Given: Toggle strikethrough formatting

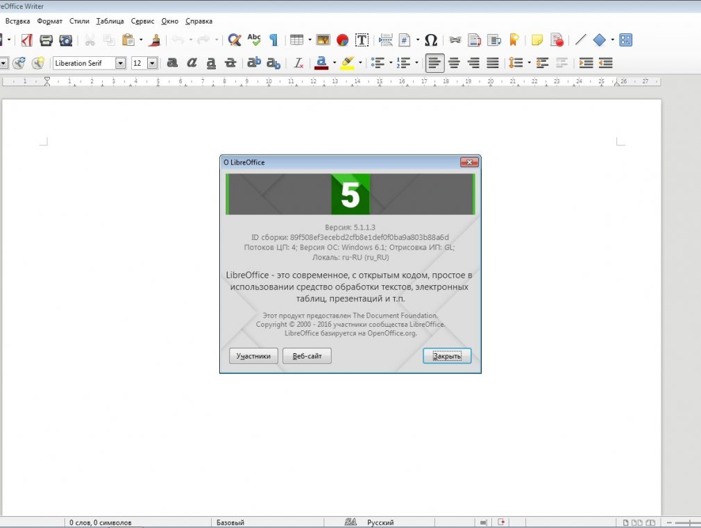Looking at the screenshot, I should [x=230, y=63].
